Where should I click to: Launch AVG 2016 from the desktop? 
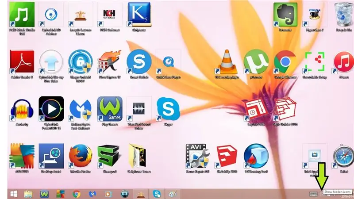(22, 157)
